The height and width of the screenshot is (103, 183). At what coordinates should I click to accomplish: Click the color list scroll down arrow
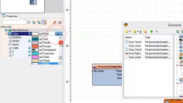60,63
